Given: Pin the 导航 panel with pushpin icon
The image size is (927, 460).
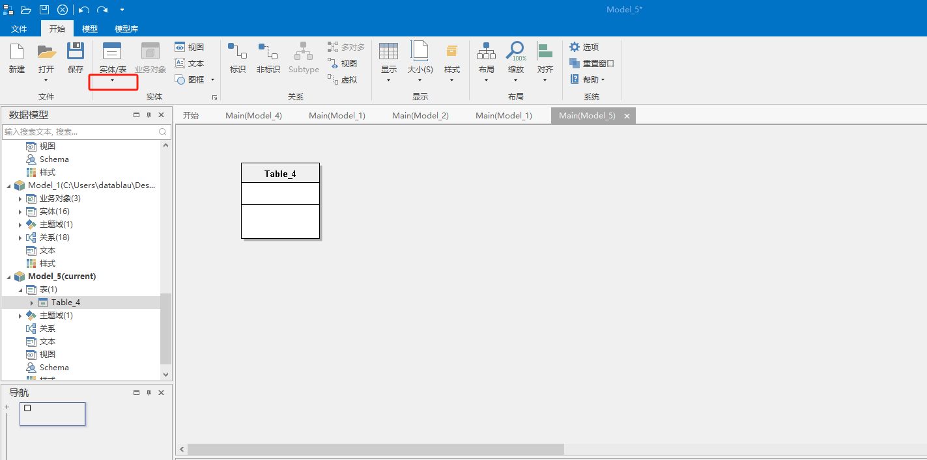Looking at the screenshot, I should pyautogui.click(x=149, y=393).
